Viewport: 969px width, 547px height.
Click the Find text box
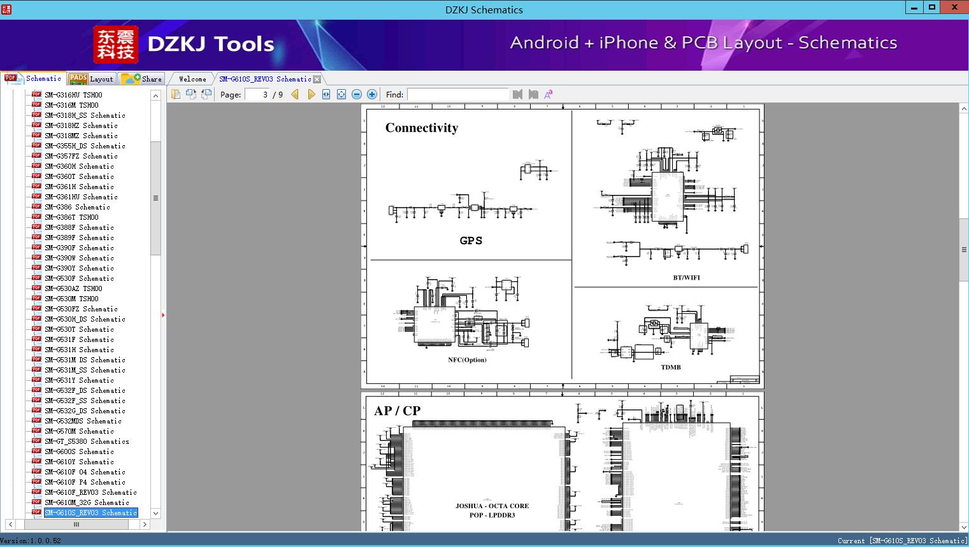pyautogui.click(x=457, y=94)
